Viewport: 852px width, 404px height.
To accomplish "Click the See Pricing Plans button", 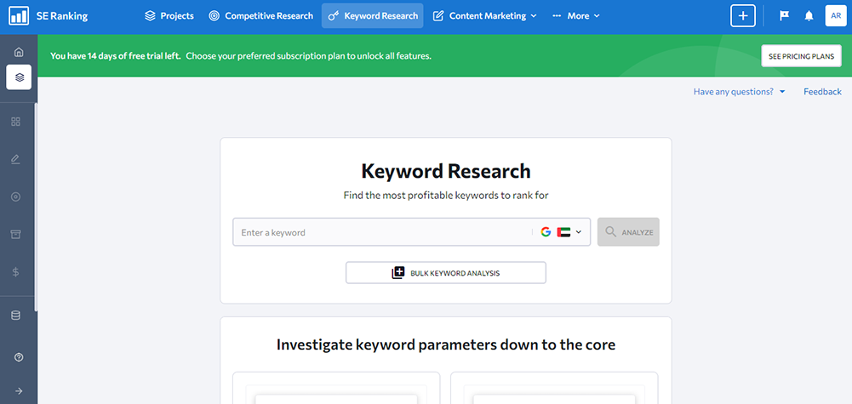I will [802, 56].
